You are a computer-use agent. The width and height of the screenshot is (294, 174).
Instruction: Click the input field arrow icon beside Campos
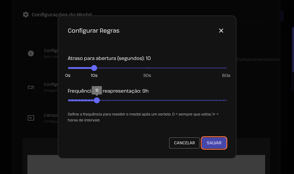point(31,118)
